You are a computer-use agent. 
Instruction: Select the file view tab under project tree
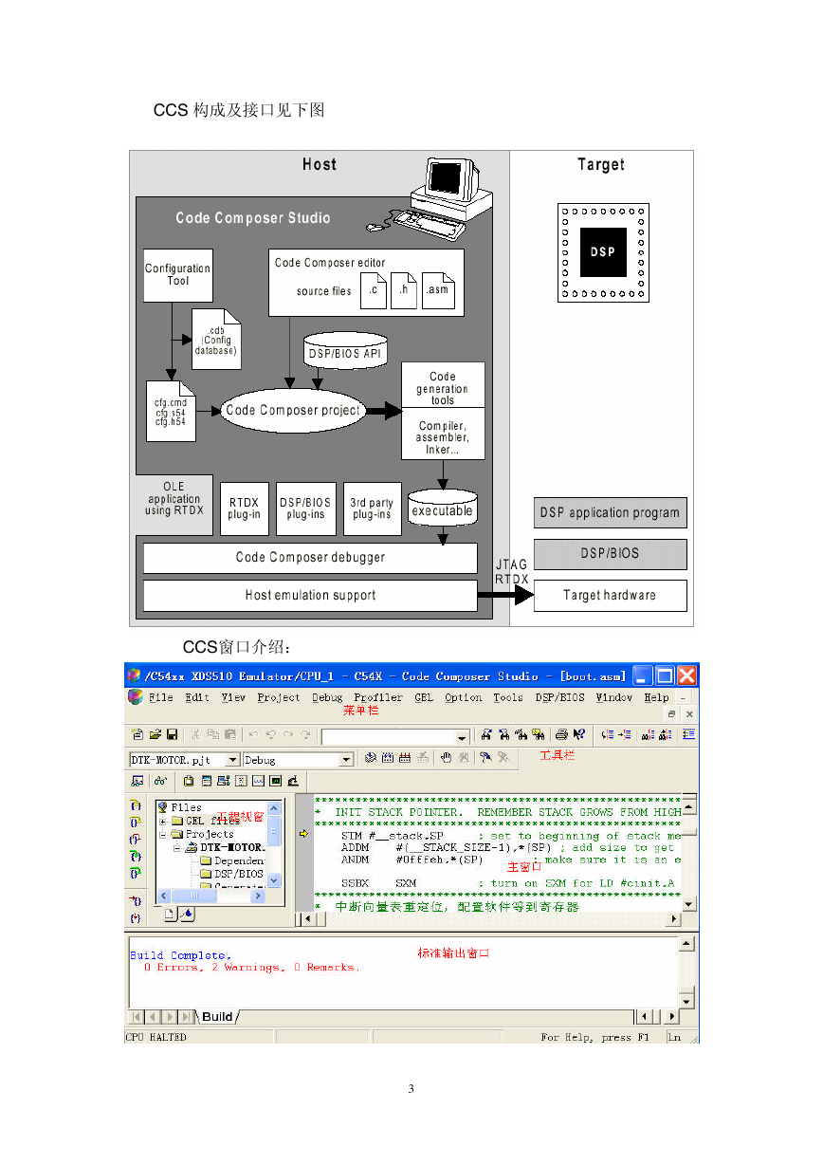(x=170, y=915)
